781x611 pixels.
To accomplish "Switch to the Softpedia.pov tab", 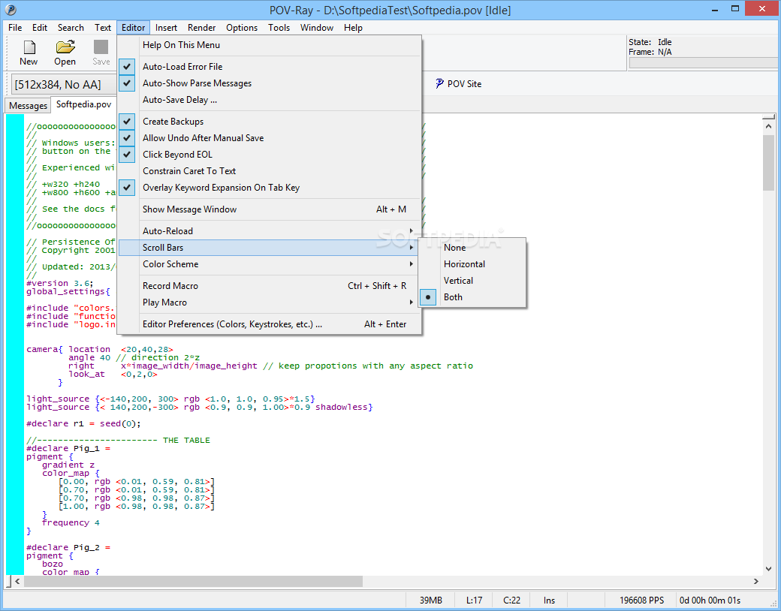I will coord(83,104).
